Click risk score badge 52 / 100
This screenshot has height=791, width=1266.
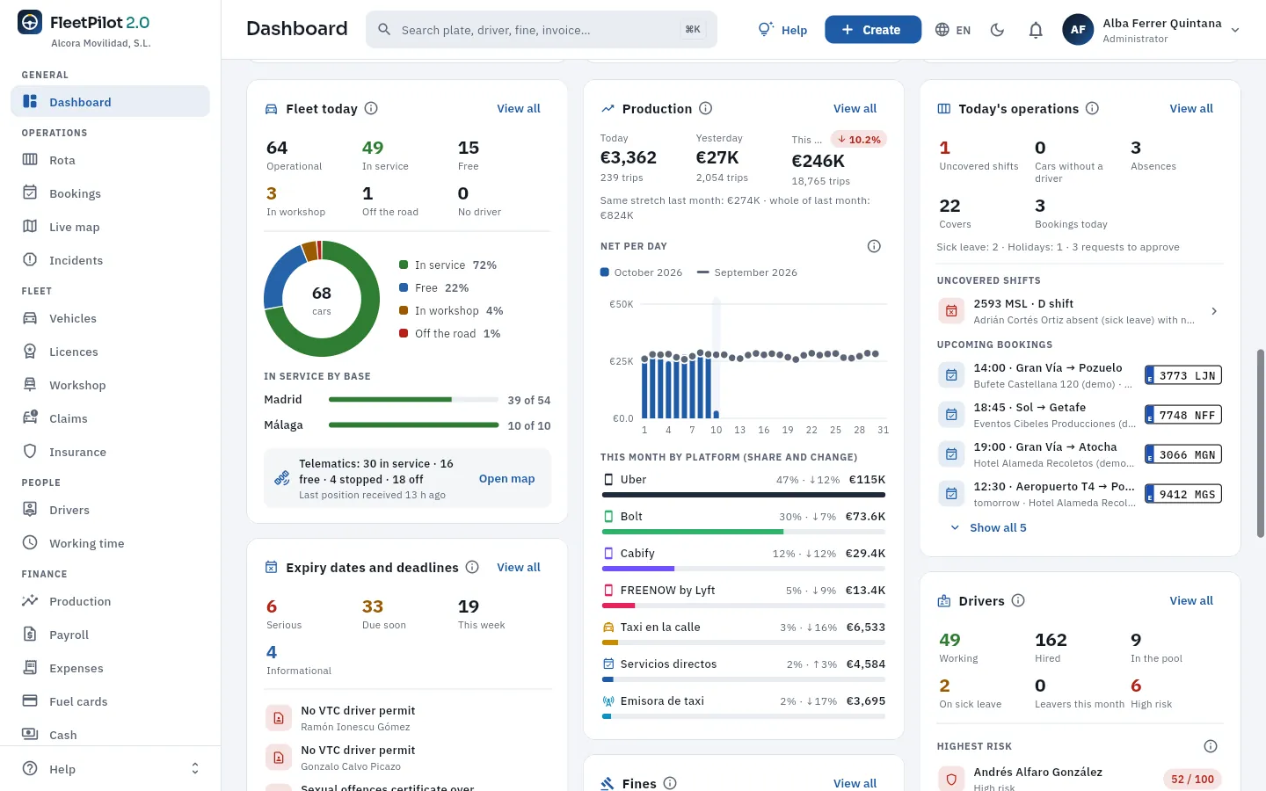pos(1192,779)
